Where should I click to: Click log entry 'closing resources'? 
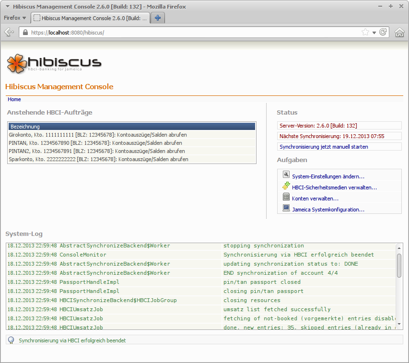(252, 300)
